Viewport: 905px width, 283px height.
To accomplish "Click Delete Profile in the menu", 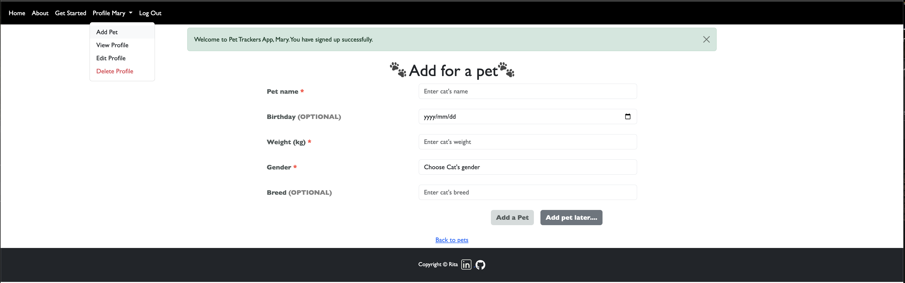I will pos(115,71).
